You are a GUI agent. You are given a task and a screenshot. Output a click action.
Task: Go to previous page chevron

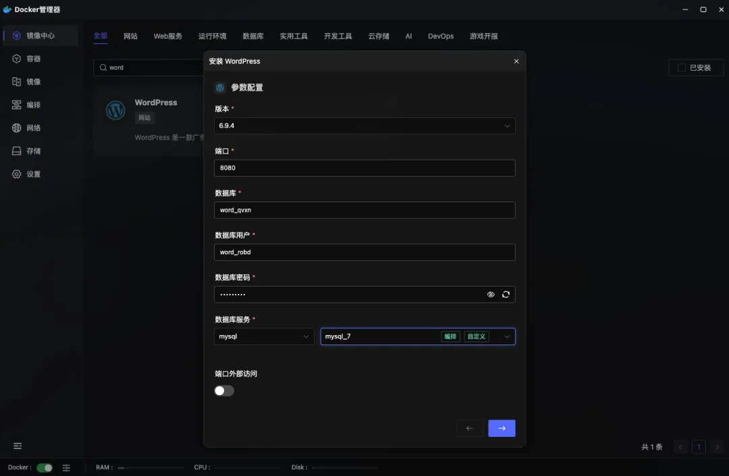click(680, 447)
